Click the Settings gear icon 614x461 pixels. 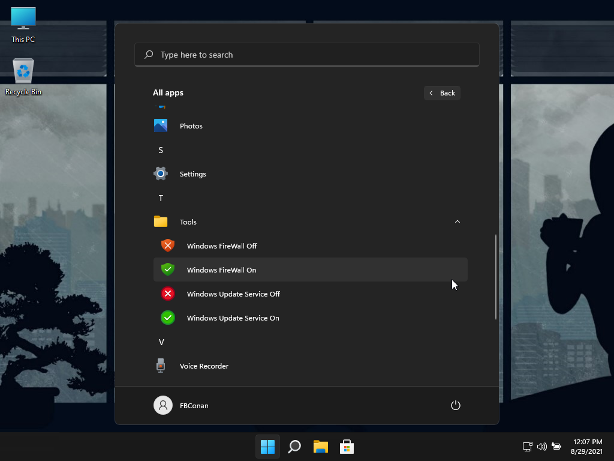tap(161, 173)
